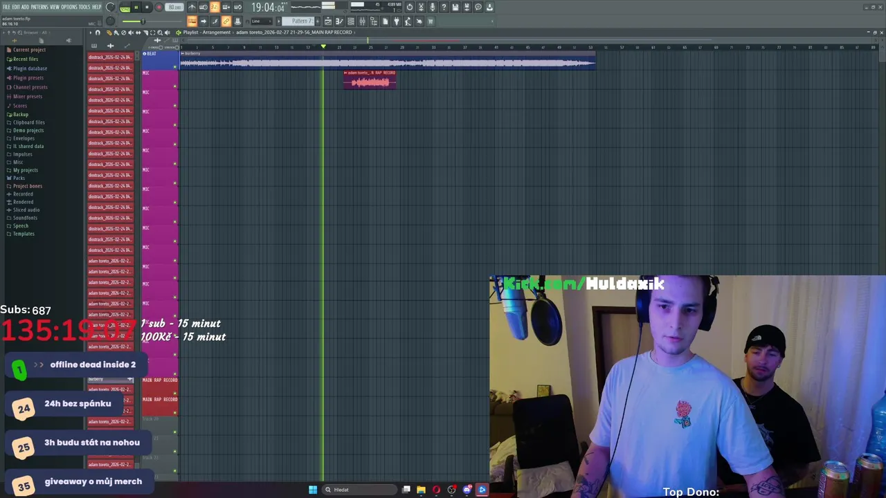This screenshot has height=498, width=886.
Task: Open File Explorer from taskbar
Action: pyautogui.click(x=421, y=490)
